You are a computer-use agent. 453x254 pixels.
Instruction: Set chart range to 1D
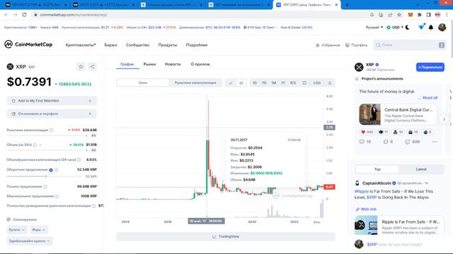(255, 83)
